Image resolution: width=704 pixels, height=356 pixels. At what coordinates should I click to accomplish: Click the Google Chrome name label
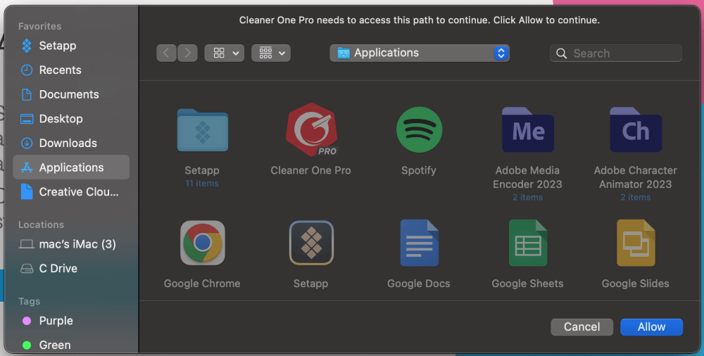tap(202, 284)
